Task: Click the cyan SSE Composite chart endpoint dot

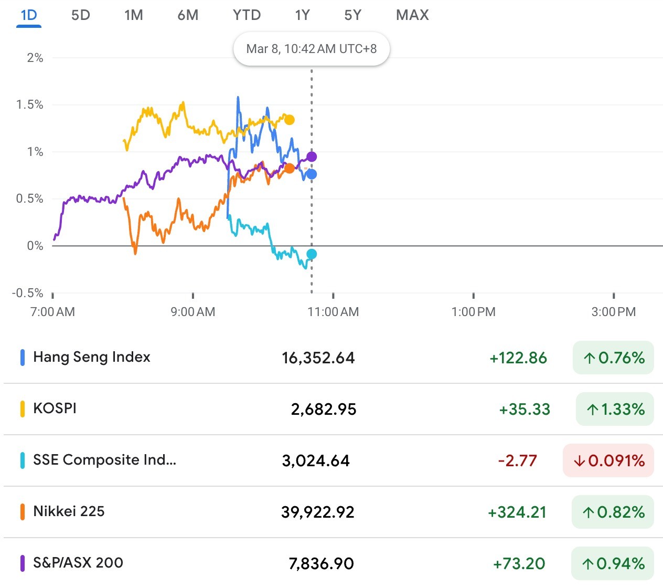Action: click(x=312, y=254)
